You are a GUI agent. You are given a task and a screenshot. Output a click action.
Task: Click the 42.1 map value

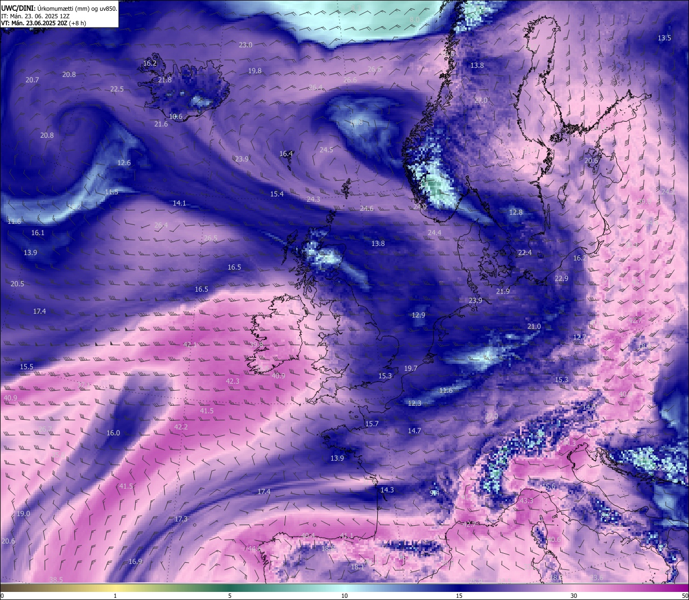pos(190,344)
